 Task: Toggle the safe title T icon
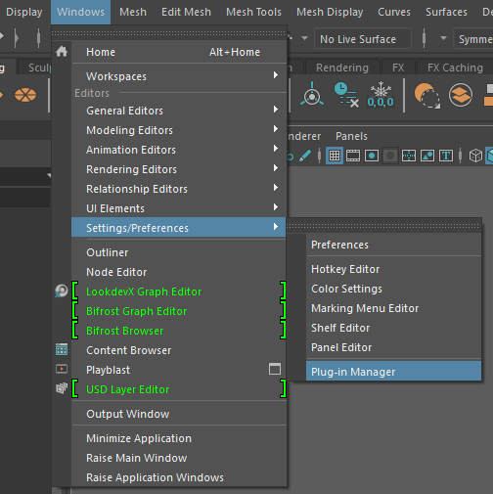pyautogui.click(x=446, y=156)
